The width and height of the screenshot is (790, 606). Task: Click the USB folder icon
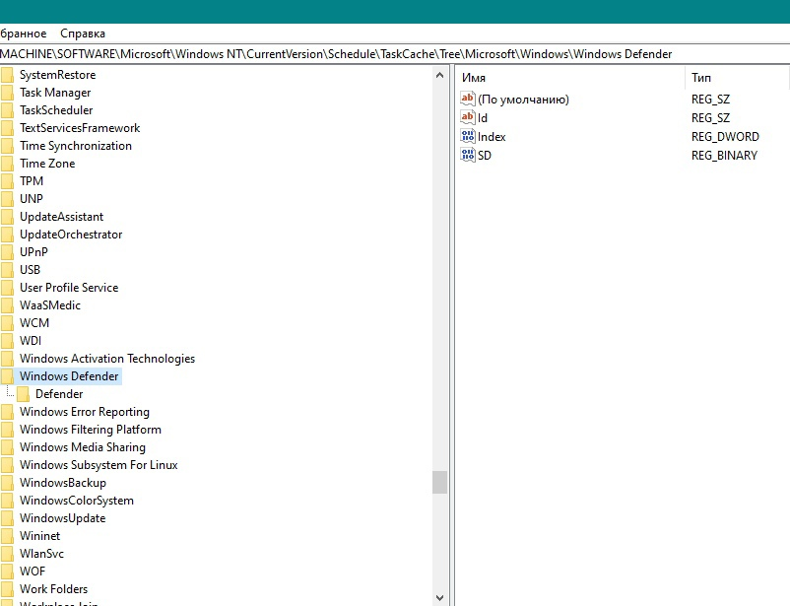[8, 270]
